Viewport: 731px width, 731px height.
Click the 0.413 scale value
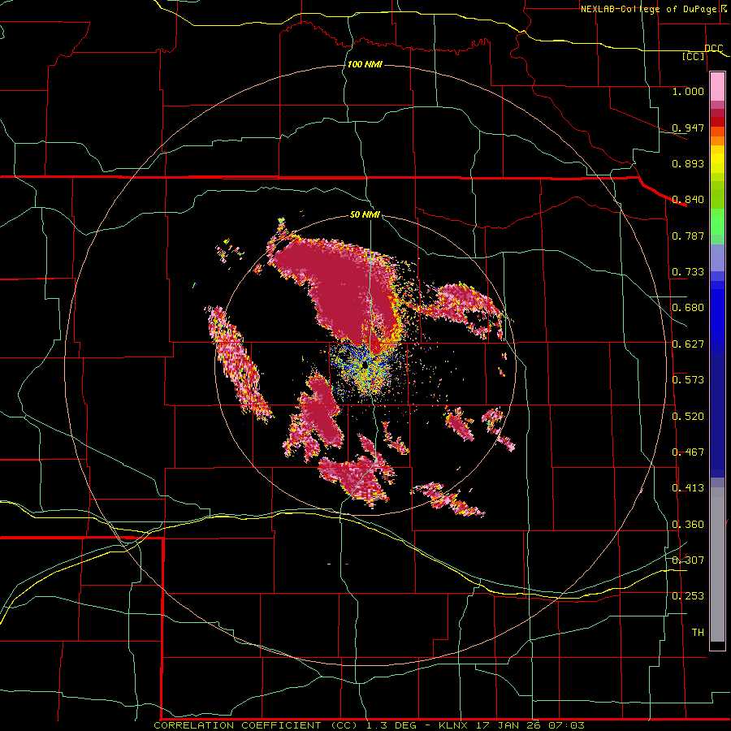point(688,488)
